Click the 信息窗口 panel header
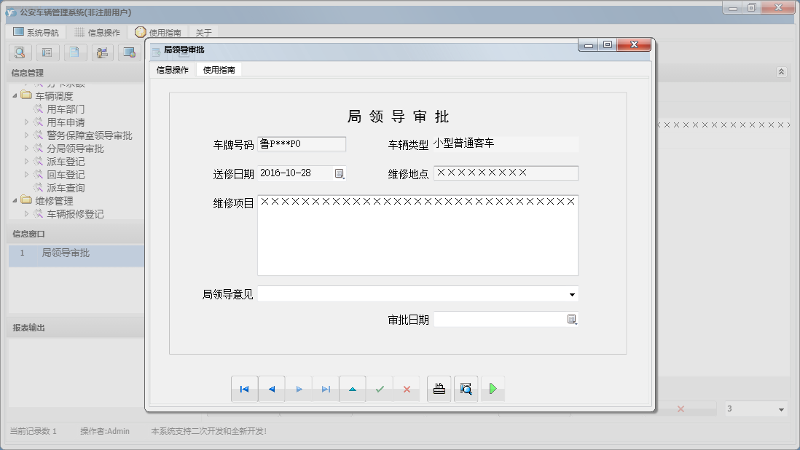 76,234
